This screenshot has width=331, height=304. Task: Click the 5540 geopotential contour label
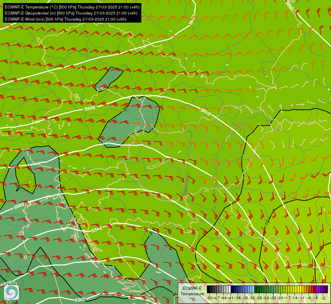[x=97, y=229]
